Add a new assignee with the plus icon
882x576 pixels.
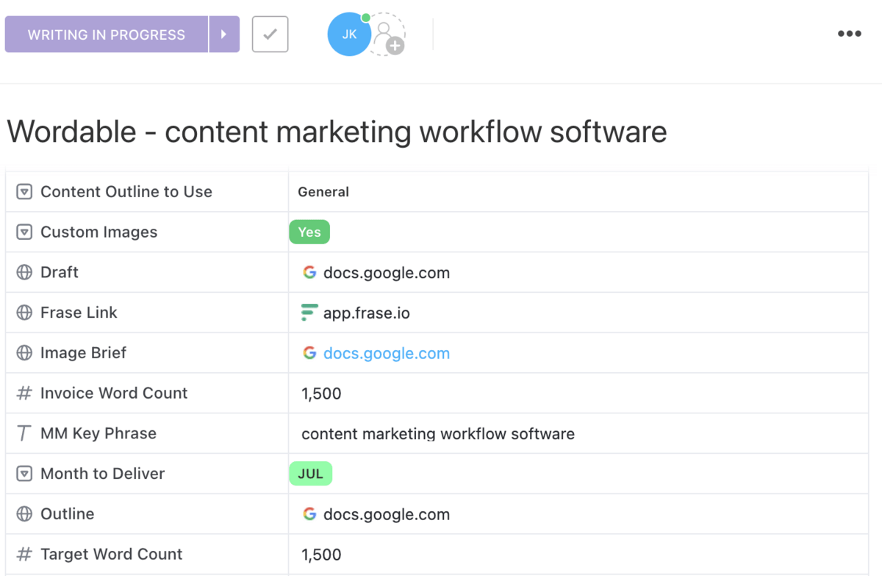(395, 46)
